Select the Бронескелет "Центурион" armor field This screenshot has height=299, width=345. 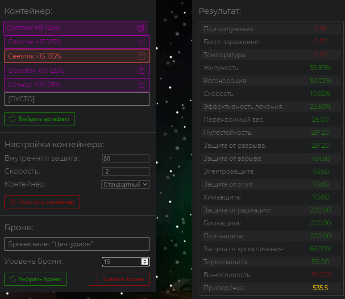(x=77, y=244)
